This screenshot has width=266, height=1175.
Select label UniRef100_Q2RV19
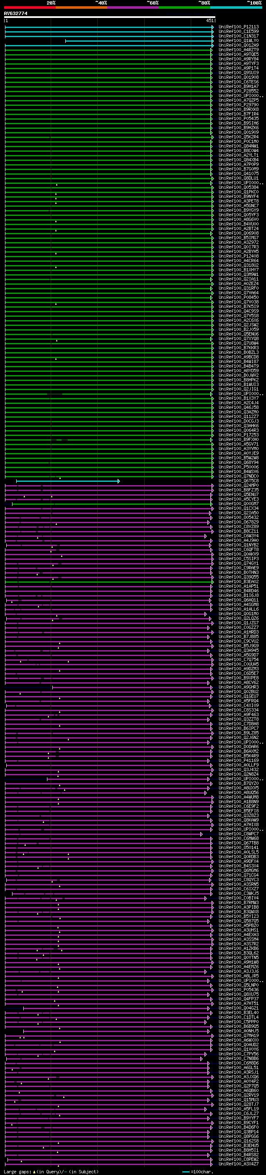coord(239,1095)
